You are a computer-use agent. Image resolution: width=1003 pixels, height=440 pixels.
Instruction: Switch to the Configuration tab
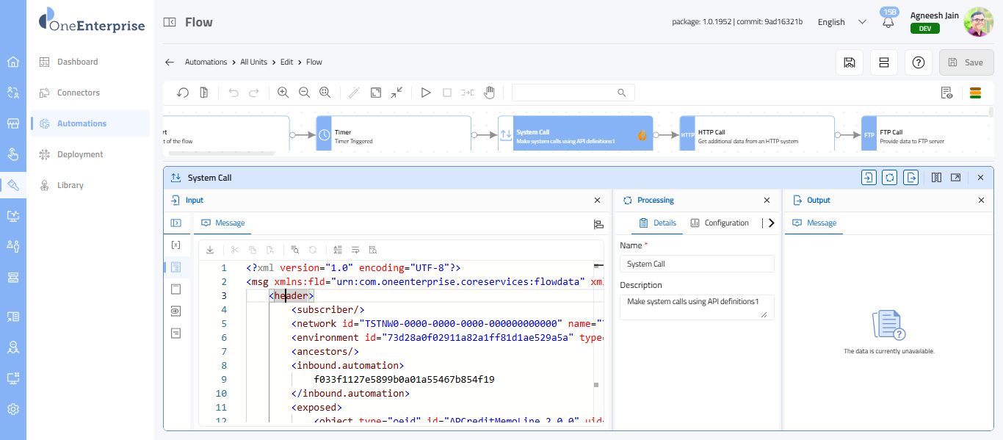tap(720, 223)
